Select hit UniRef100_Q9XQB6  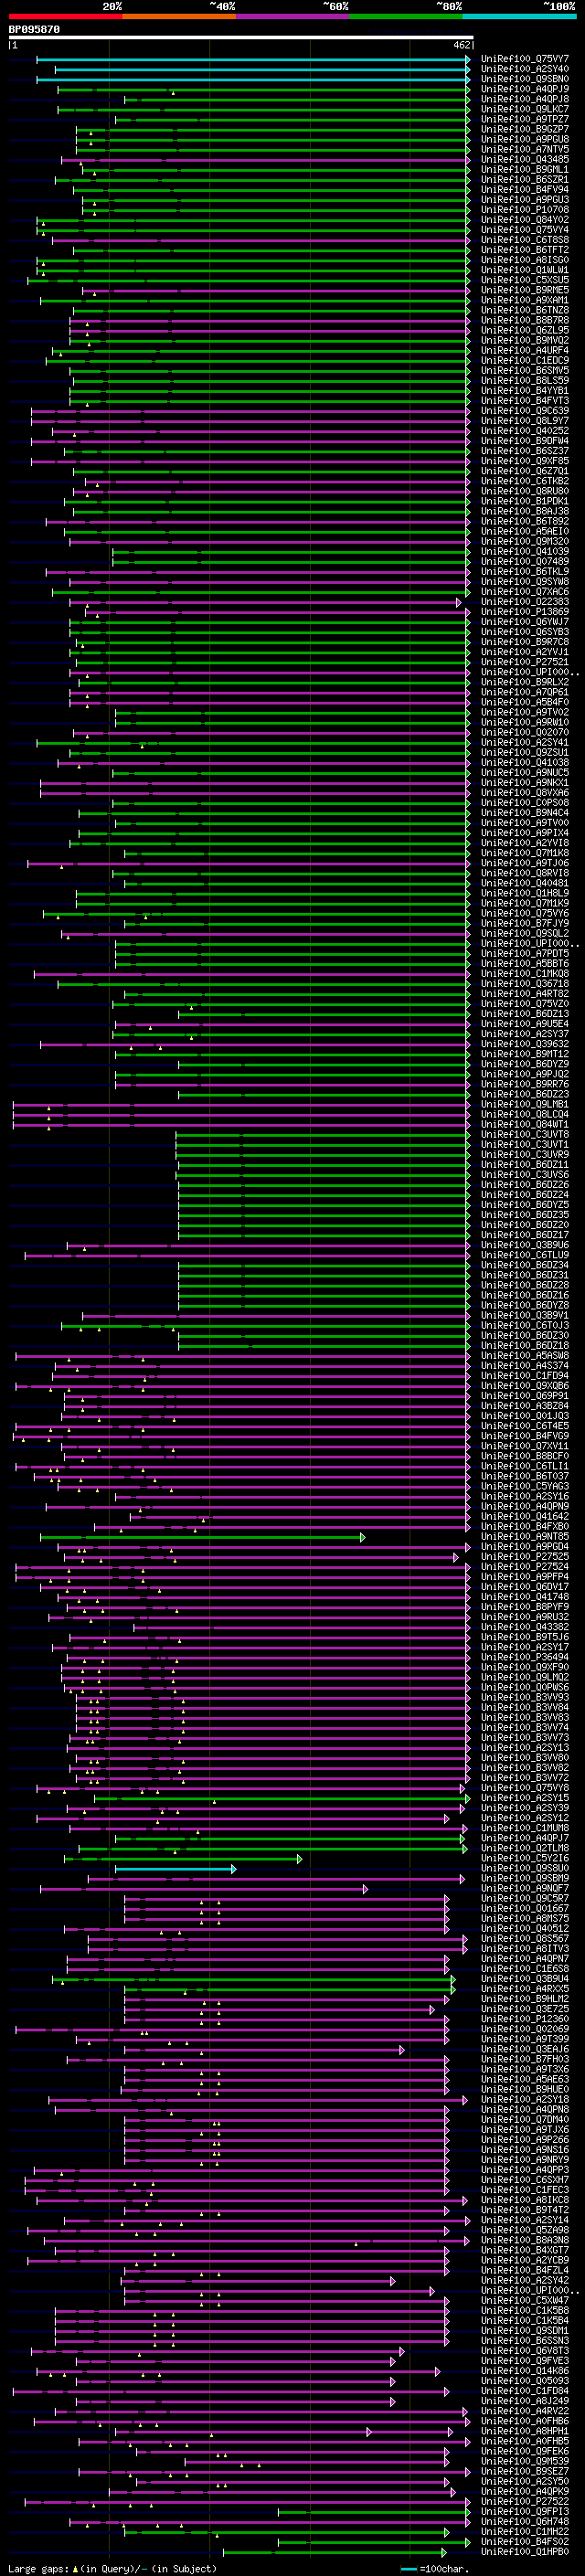tap(525, 1386)
